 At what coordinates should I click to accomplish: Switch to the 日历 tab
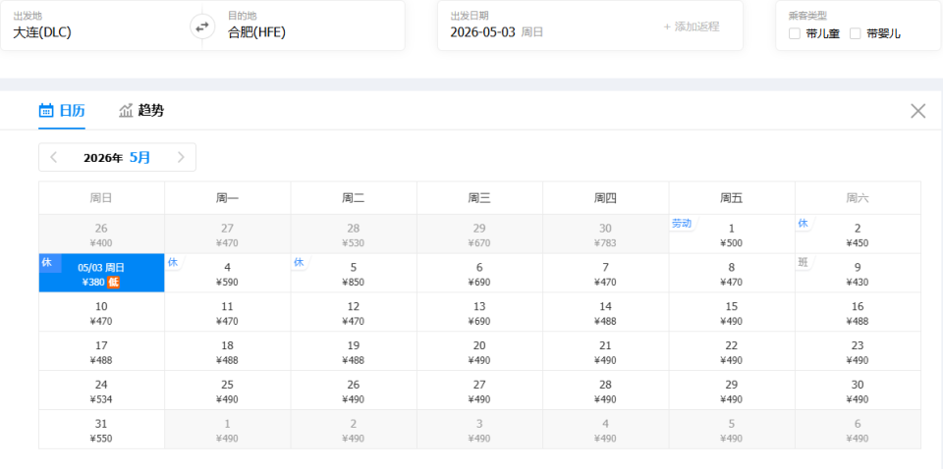click(x=62, y=111)
